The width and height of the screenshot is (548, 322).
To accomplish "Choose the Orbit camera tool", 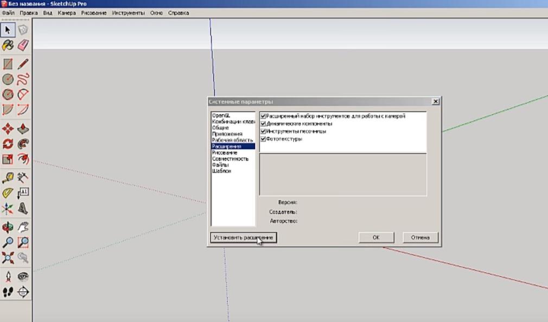I will pyautogui.click(x=8, y=228).
